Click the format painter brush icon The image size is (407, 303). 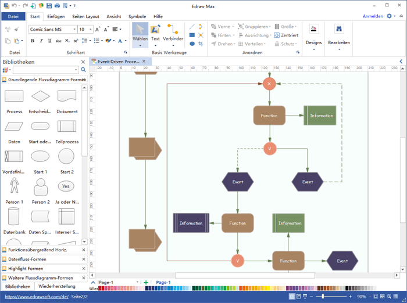tap(17, 29)
